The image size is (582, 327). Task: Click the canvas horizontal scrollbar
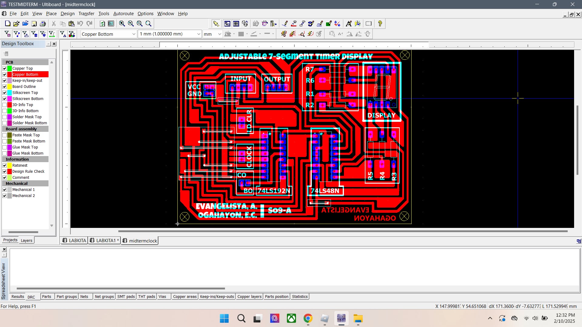pos(343,231)
